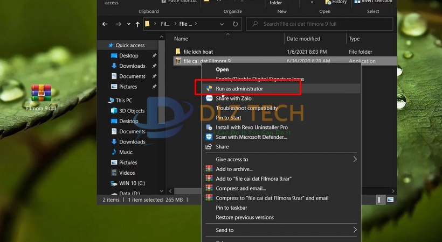Open the 'file kich hoat' folder

(x=198, y=52)
